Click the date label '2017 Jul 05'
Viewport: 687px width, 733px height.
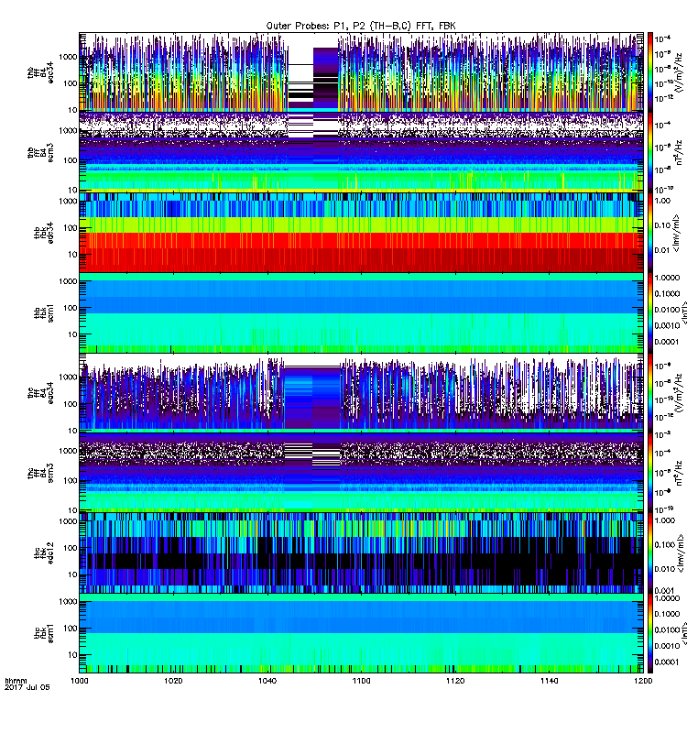click(x=27, y=687)
